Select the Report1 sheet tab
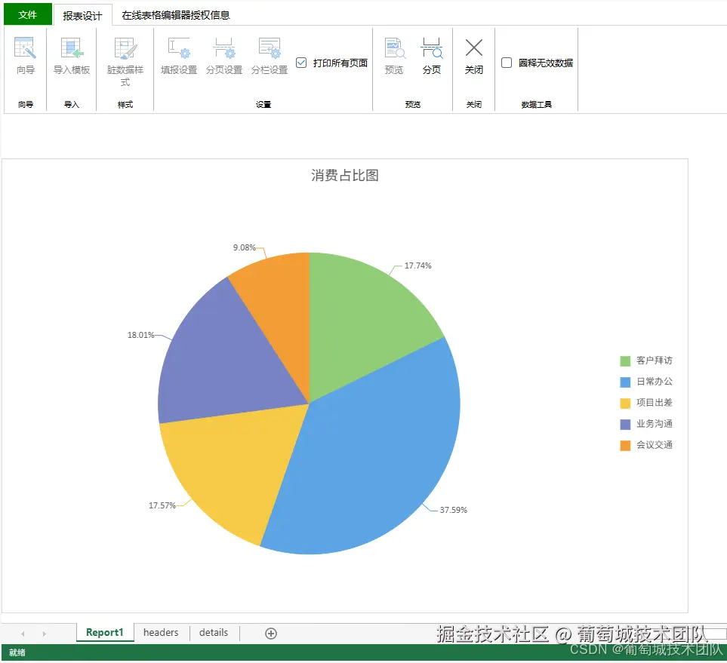Viewport: 727px width, 663px height. tap(105, 632)
